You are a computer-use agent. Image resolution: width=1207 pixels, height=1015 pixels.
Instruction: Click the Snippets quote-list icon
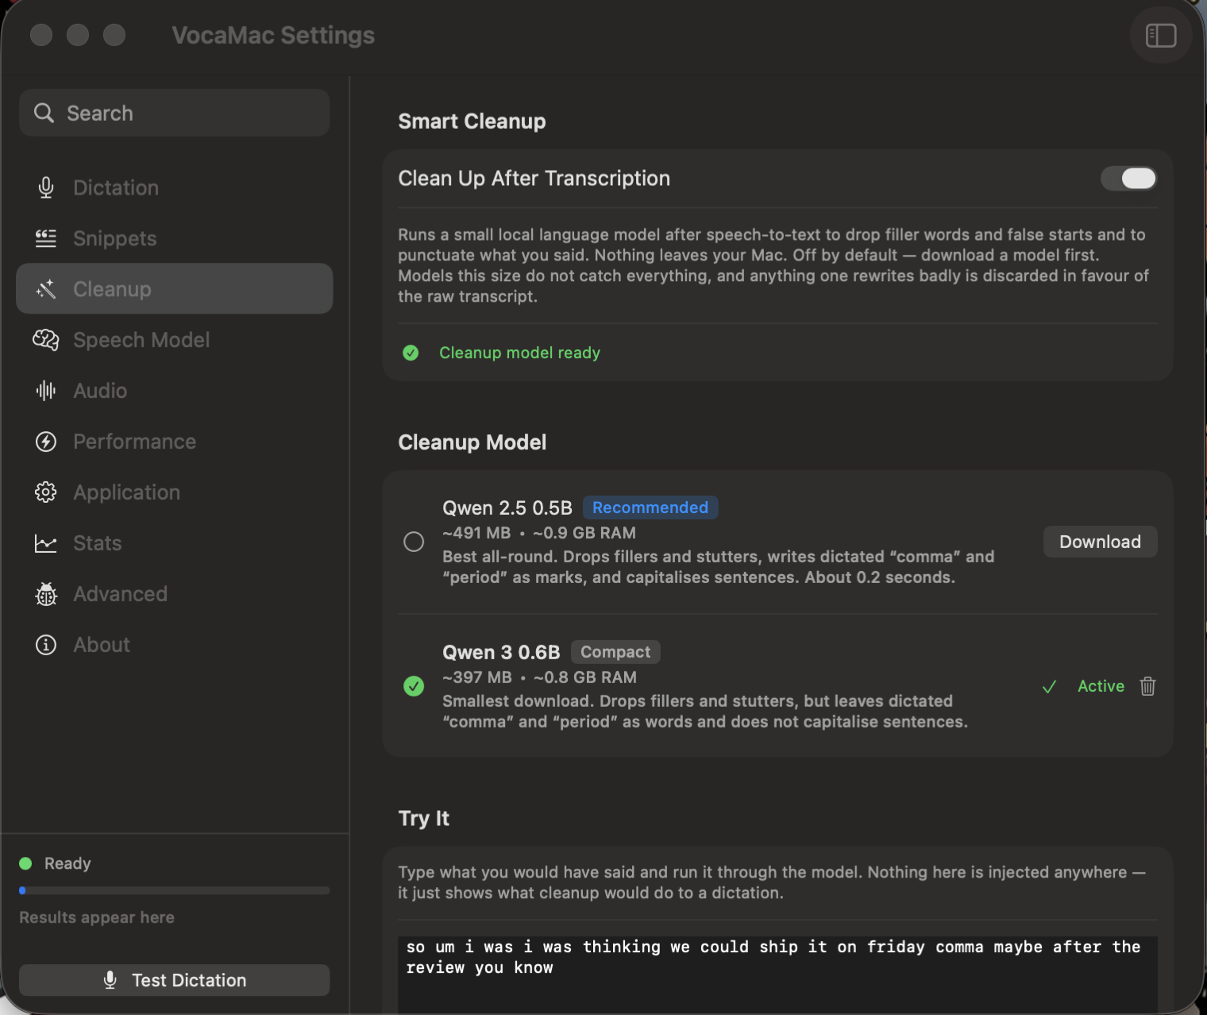coord(46,238)
